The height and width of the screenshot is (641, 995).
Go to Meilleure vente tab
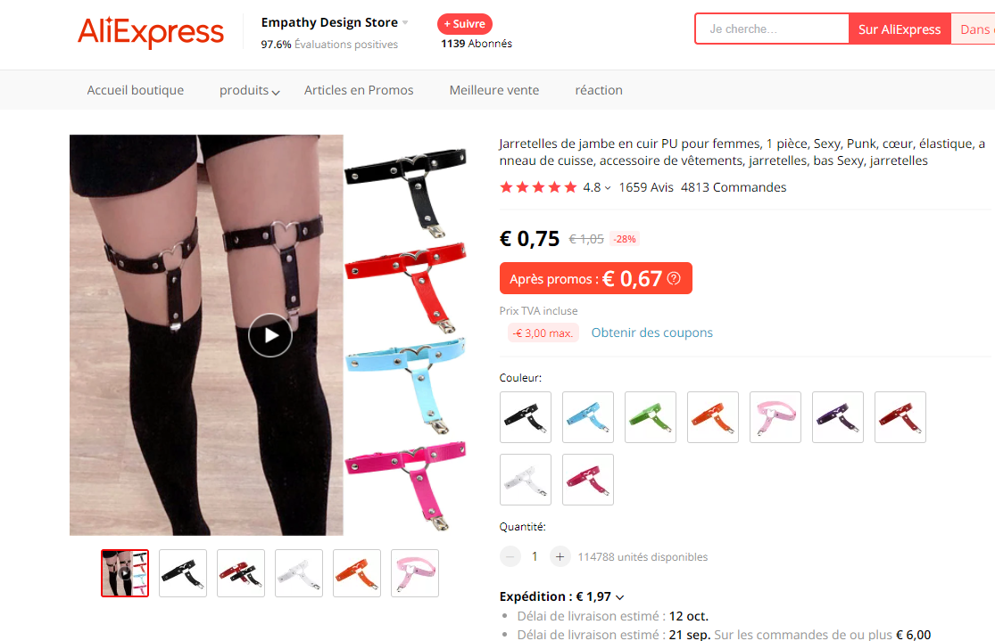coord(494,90)
